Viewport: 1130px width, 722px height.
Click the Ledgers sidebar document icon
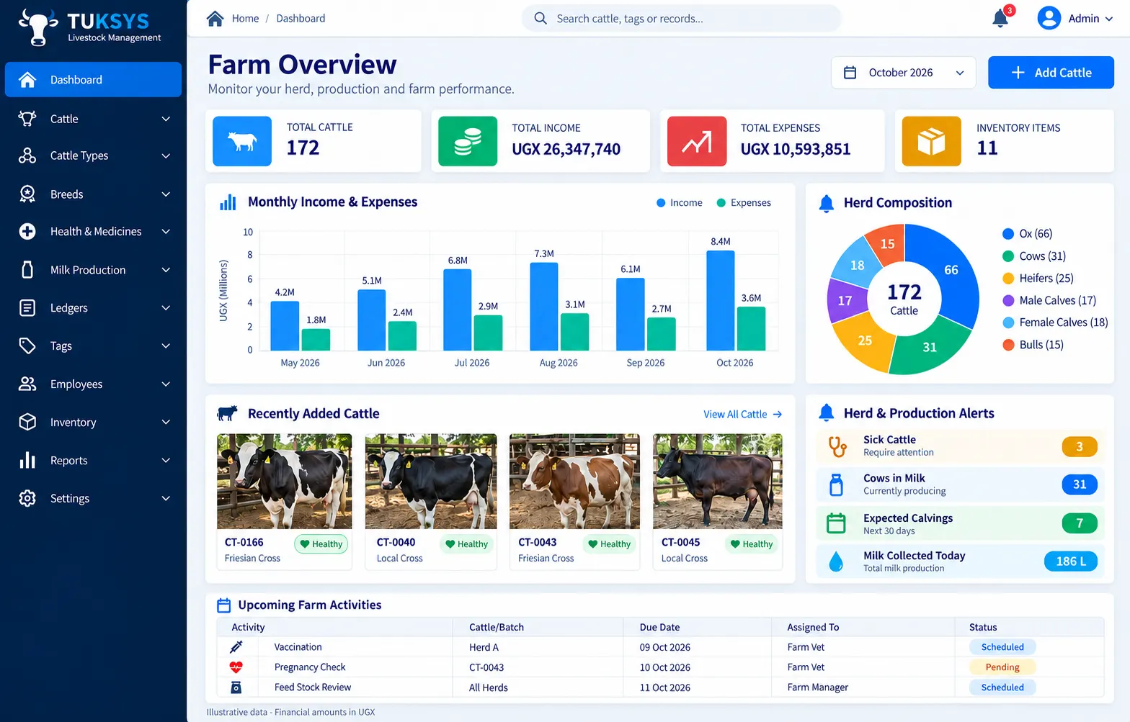[x=27, y=308]
